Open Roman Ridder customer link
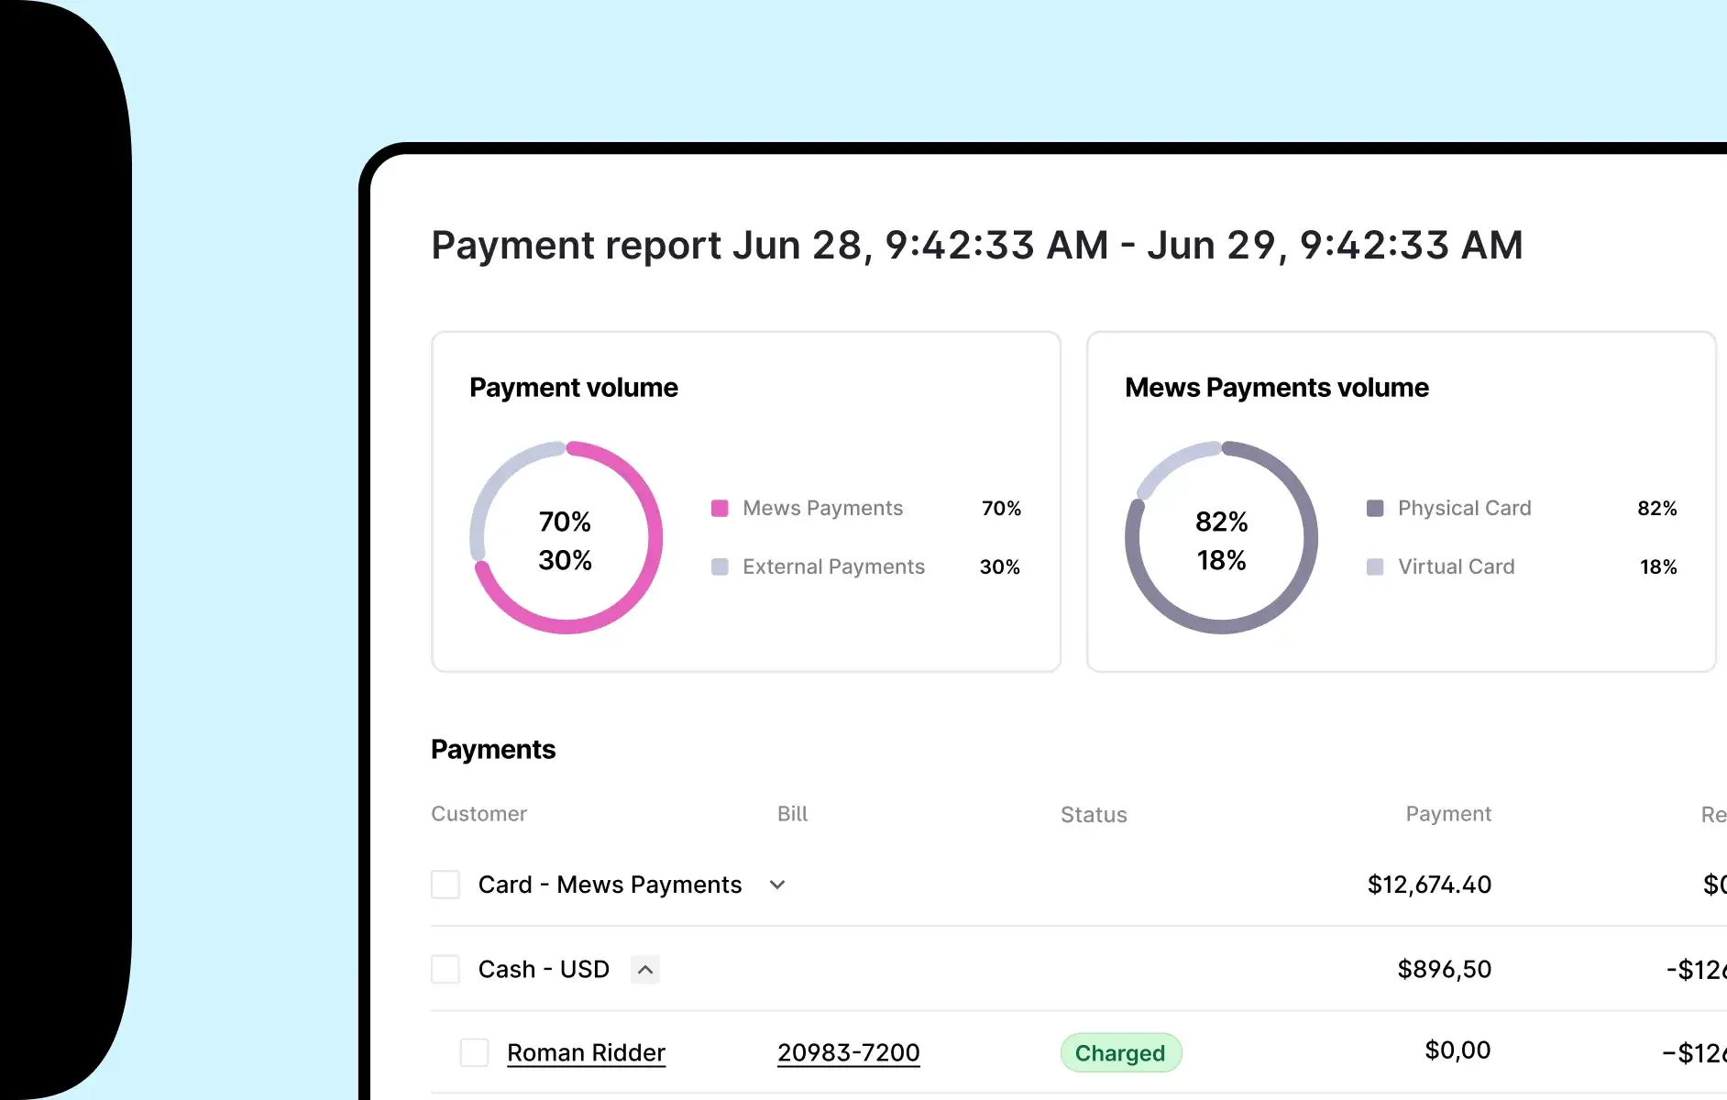 point(586,1052)
